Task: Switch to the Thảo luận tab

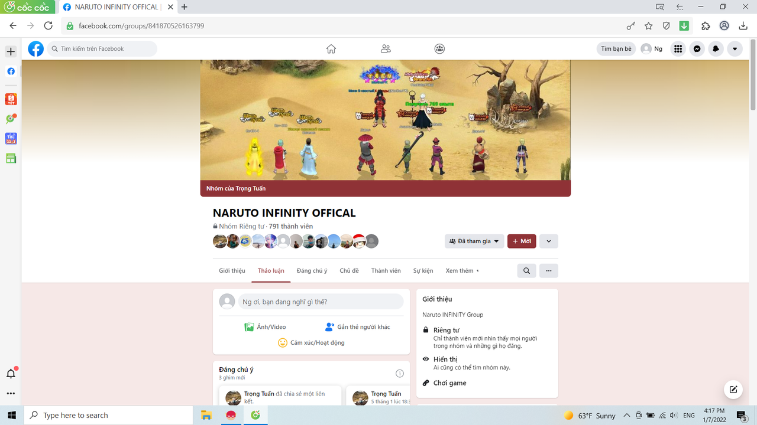Action: click(271, 271)
